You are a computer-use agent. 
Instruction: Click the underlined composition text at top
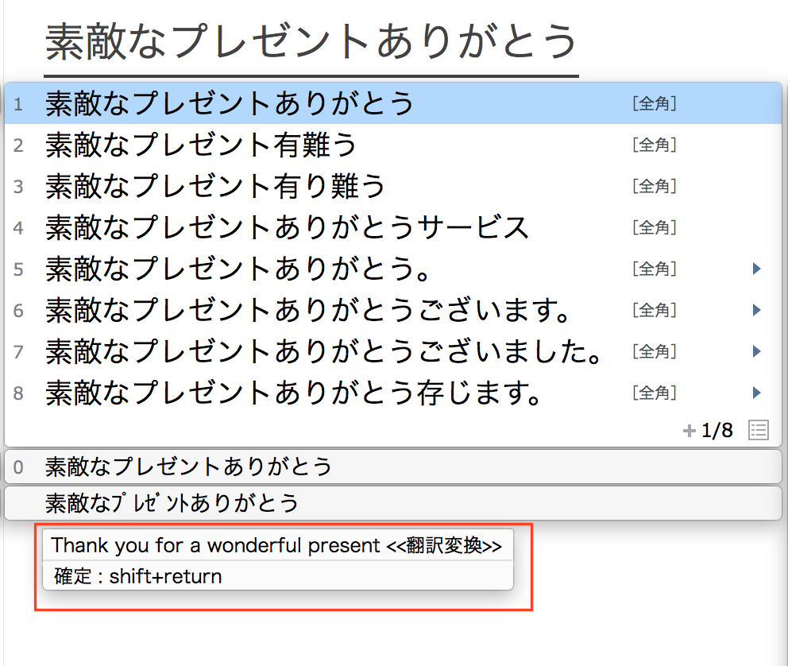tap(311, 41)
